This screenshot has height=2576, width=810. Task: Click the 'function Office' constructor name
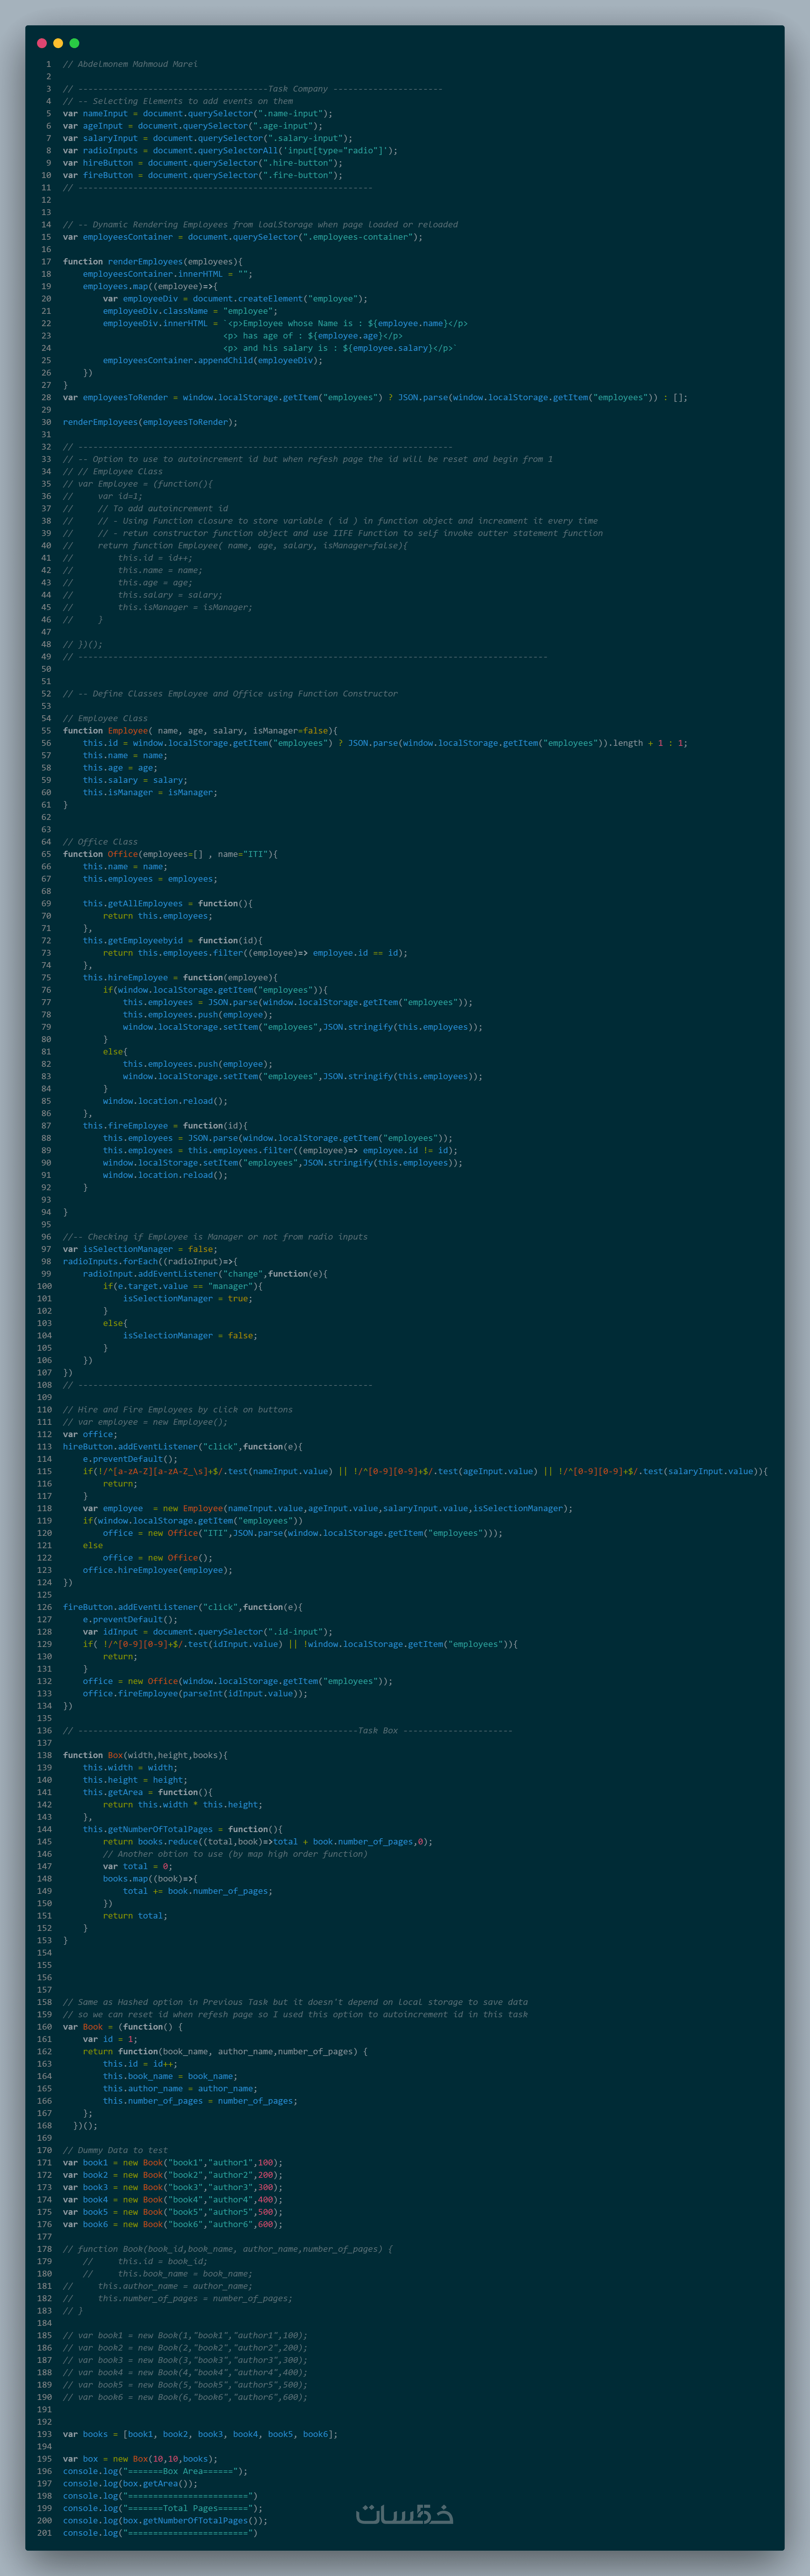click(123, 854)
